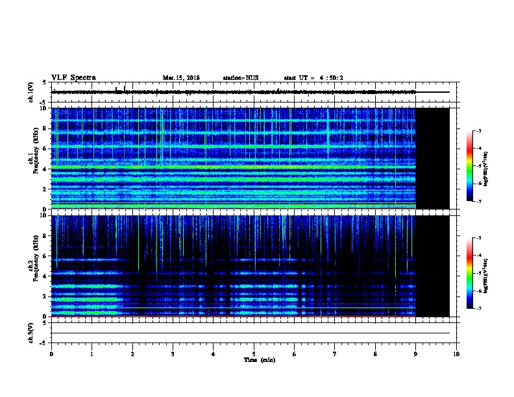Select the date "Mar.15, 2018"

pos(181,78)
